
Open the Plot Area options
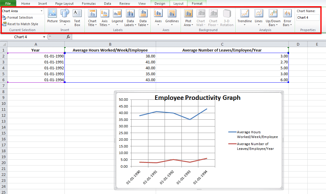188,18
